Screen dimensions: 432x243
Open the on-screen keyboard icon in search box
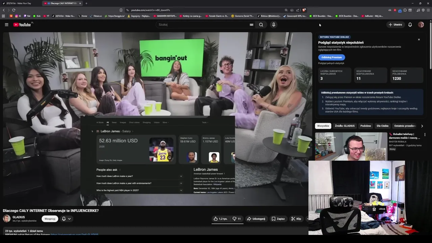pyautogui.click(x=251, y=25)
